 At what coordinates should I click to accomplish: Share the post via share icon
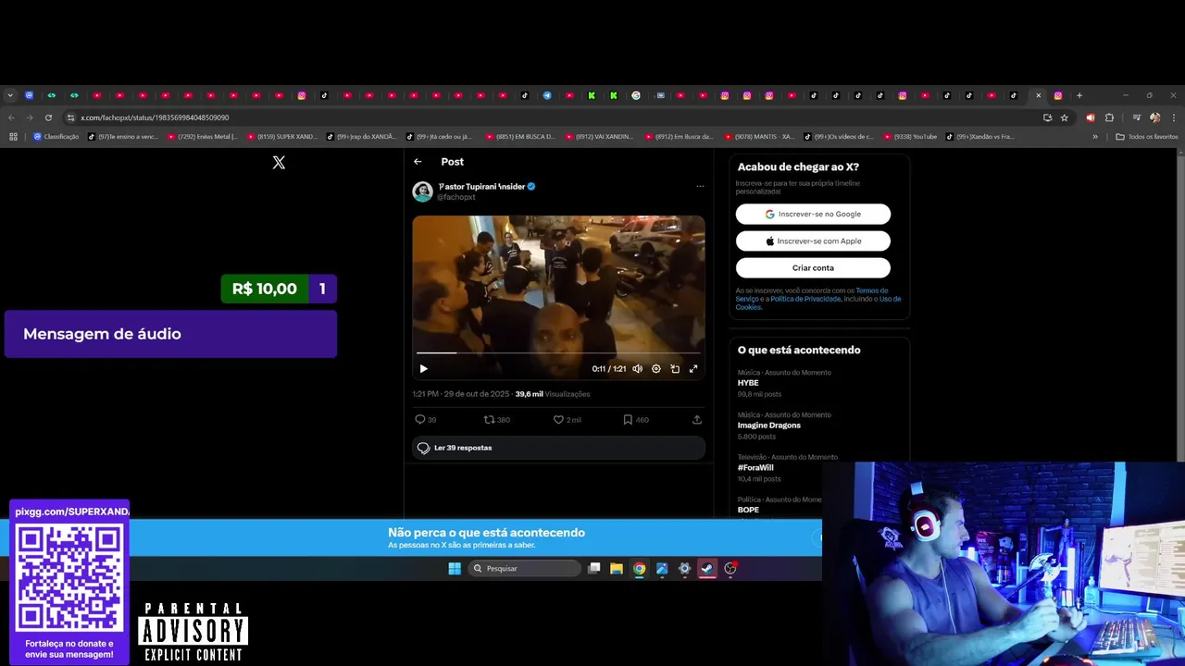pos(696,419)
